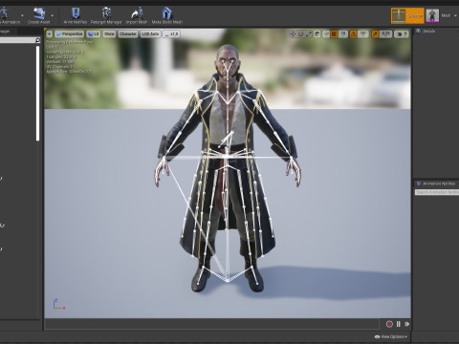Open the Retarget Manager
Screen dimensions: 459x344
click(106, 15)
